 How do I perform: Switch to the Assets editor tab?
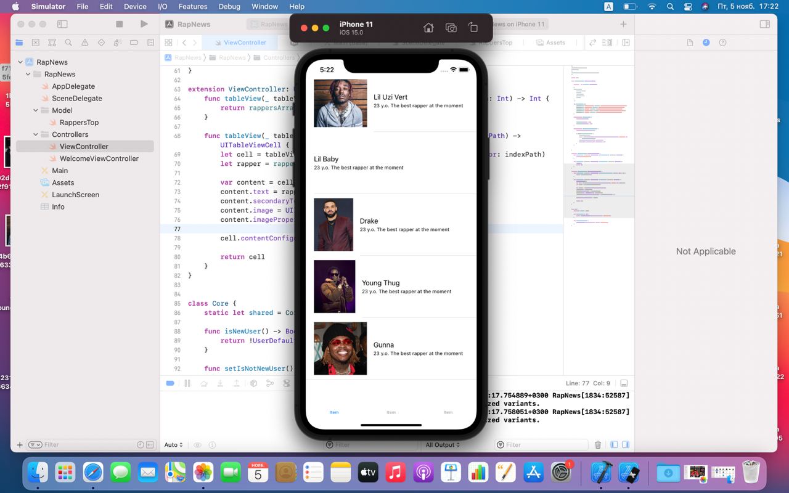pyautogui.click(x=550, y=43)
